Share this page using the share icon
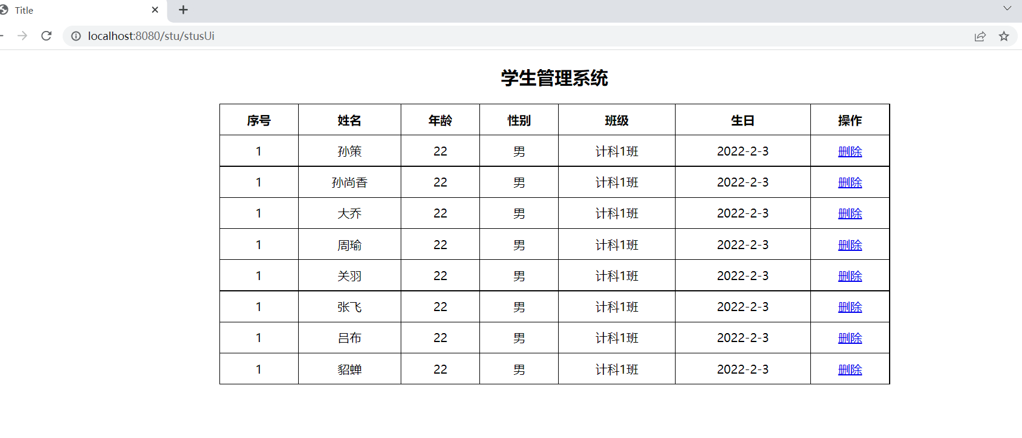Screen dimensions: 1022x438 (x=980, y=36)
